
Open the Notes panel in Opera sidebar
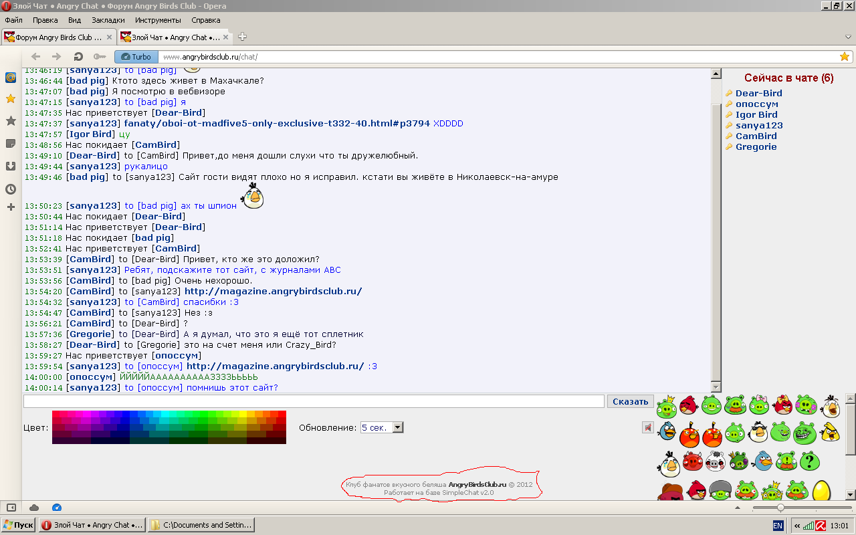(x=11, y=143)
